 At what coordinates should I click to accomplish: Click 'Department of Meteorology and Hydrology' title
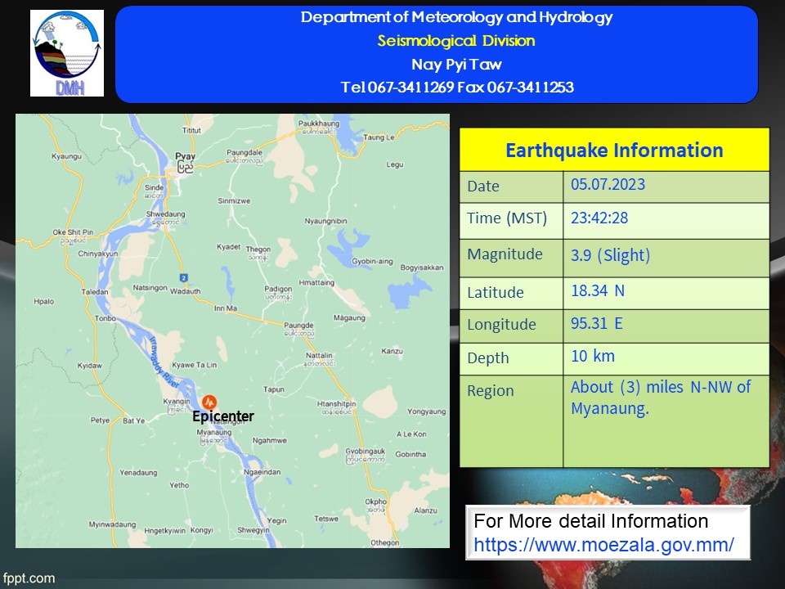coord(456,17)
